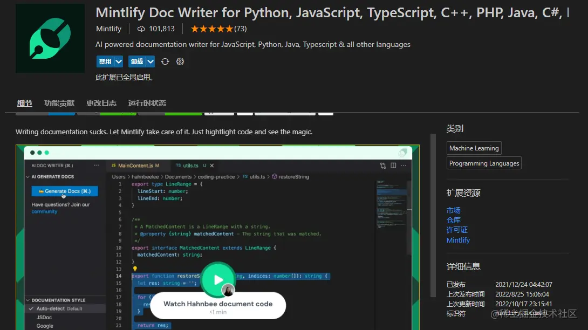Click the published date 2021/12/24 04:42:07
The height and width of the screenshot is (330, 588).
[x=523, y=285]
